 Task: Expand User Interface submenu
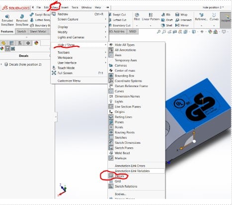point(79,63)
